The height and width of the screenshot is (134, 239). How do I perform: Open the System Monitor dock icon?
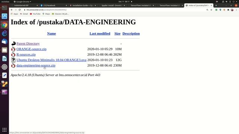pos(4,16)
